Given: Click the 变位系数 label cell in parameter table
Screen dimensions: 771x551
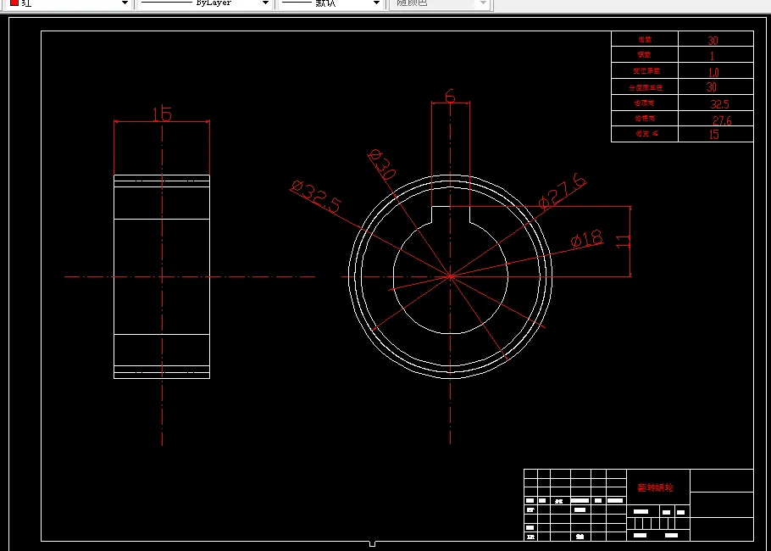Looking at the screenshot, I should tap(645, 71).
